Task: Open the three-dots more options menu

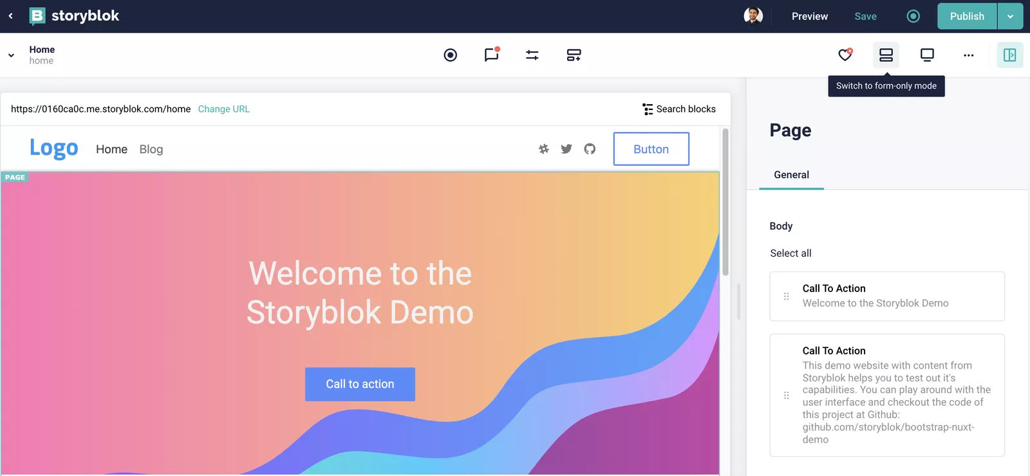Action: pyautogui.click(x=968, y=55)
